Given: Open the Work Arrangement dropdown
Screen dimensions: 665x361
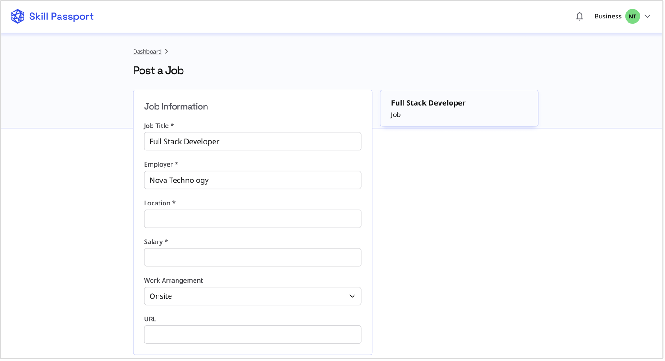Looking at the screenshot, I should (252, 296).
